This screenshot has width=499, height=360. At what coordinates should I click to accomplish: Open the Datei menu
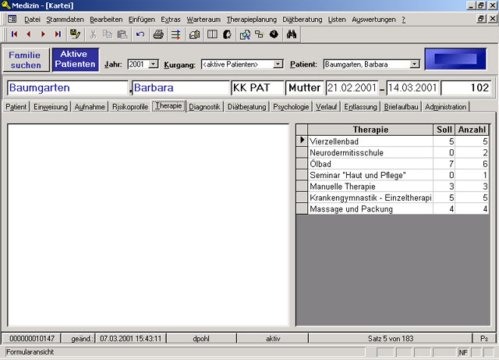[x=32, y=20]
